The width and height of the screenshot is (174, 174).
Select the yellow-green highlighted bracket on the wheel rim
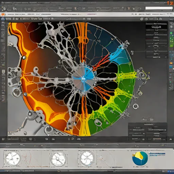[126, 75]
